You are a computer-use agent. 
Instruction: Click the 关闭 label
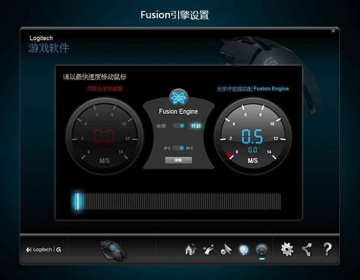161,126
